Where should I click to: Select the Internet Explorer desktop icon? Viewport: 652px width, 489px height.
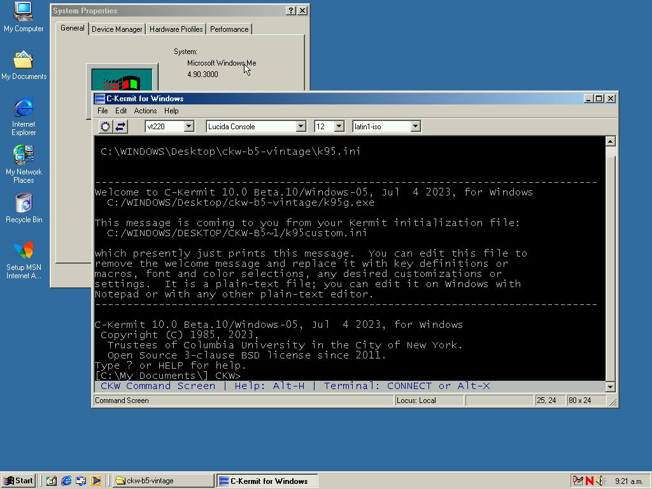tap(24, 117)
